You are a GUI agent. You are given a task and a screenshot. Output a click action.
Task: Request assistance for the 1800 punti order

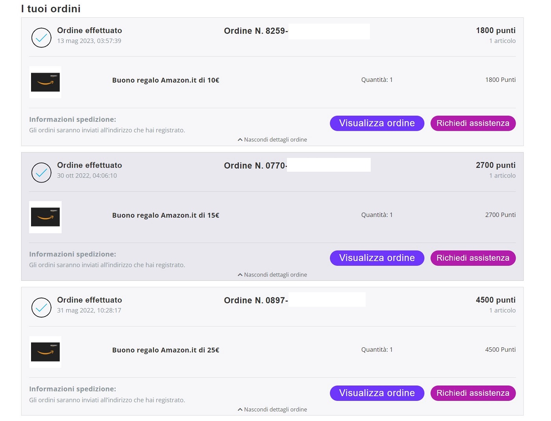[x=473, y=123]
